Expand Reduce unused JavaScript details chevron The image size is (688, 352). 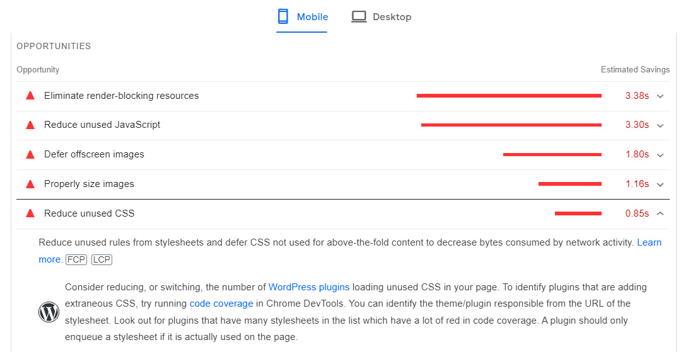coord(660,125)
